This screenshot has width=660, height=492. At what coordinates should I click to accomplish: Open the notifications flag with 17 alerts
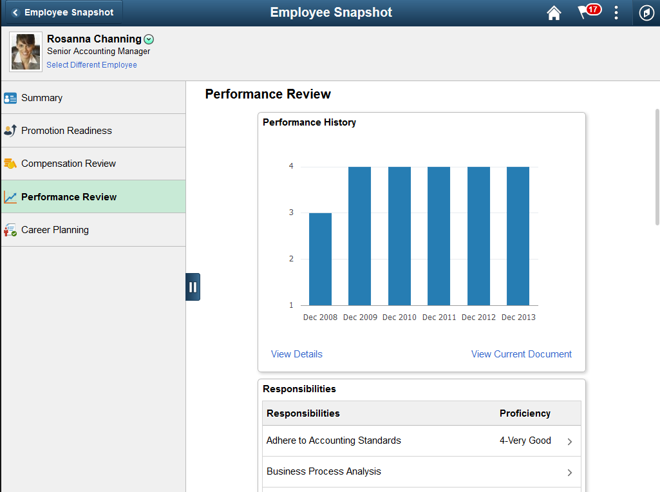[589, 12]
